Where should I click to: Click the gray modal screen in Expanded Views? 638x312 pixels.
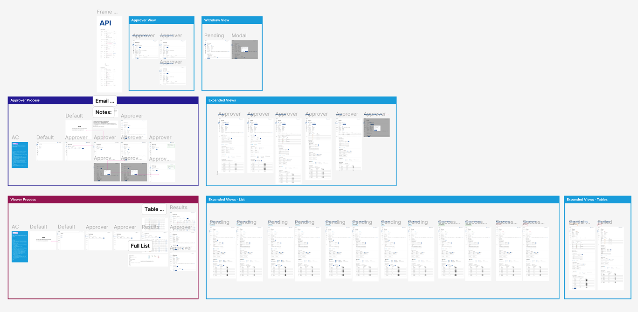(x=376, y=127)
